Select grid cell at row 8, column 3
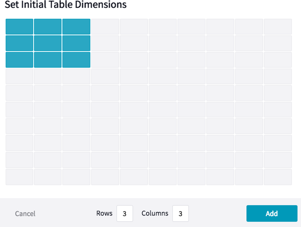 coord(76,143)
